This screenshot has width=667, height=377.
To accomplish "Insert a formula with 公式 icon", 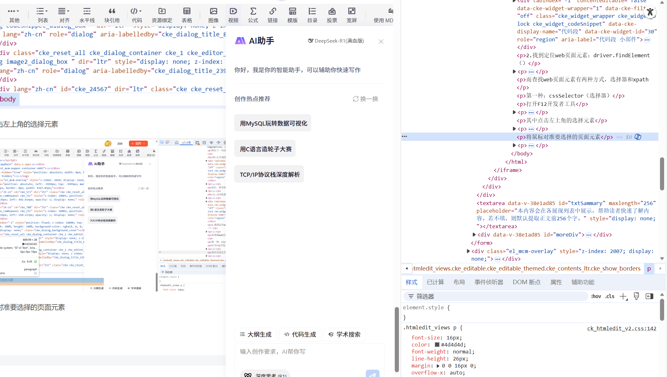I will [253, 12].
